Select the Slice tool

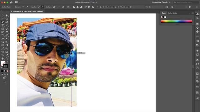click(x=7, y=55)
